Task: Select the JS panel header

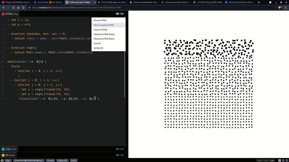Action: click(8, 155)
